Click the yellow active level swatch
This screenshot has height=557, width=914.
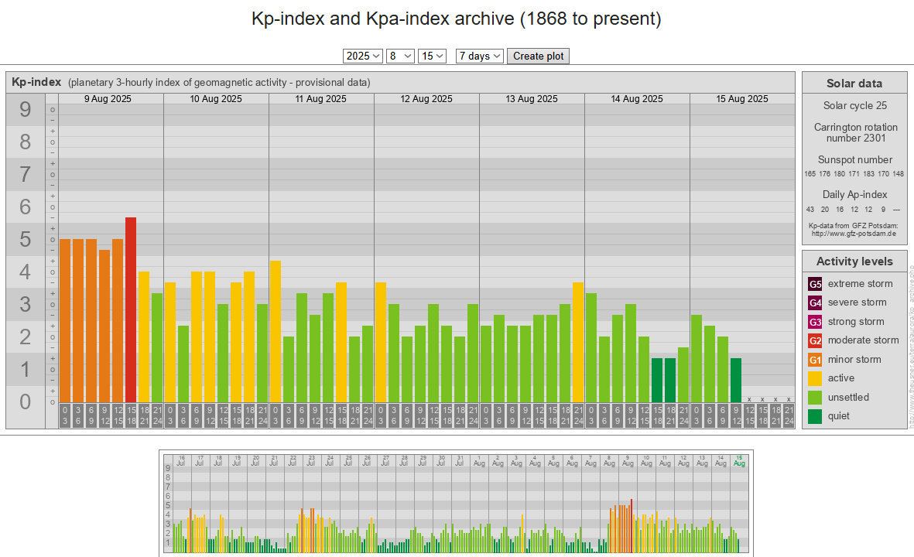[x=815, y=378]
